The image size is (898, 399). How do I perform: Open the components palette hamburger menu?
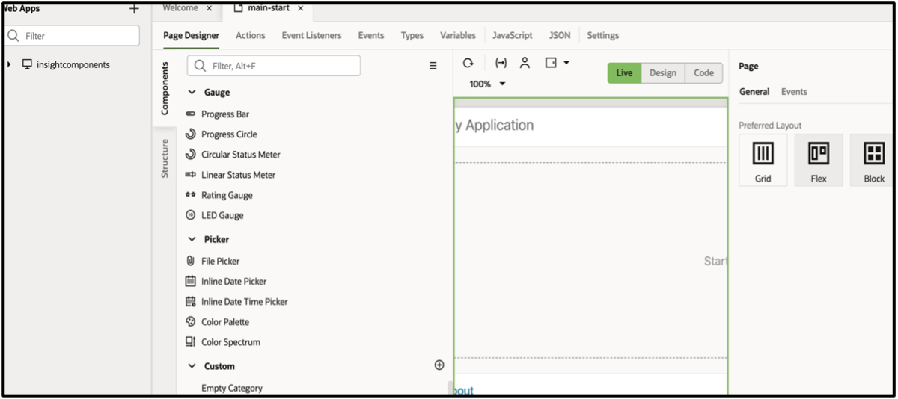[433, 66]
